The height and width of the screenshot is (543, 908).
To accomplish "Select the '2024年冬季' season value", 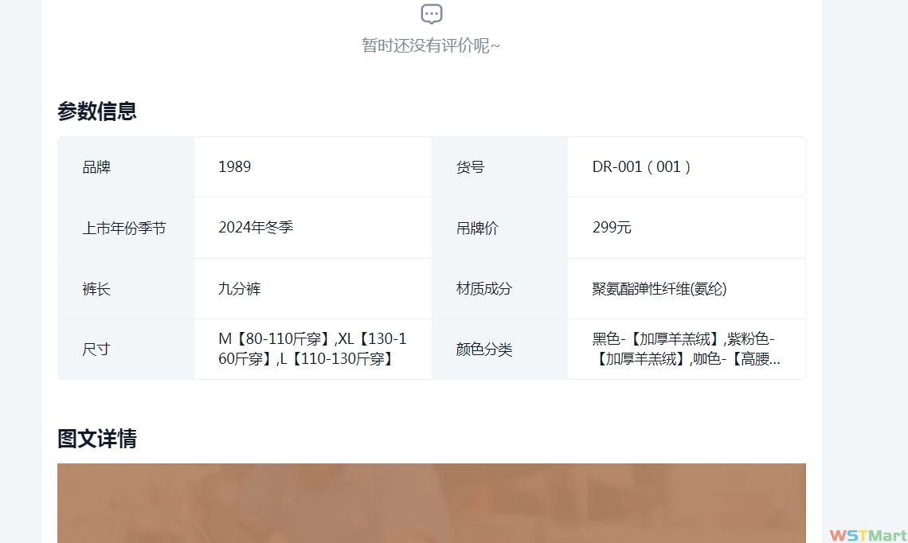I will 256,227.
